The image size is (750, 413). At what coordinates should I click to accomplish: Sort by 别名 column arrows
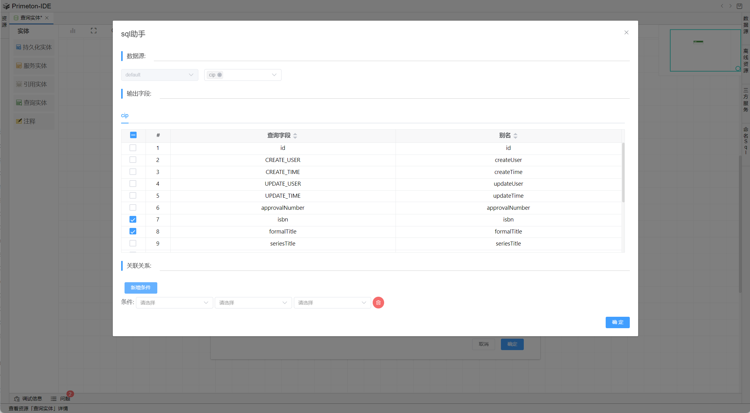click(515, 135)
